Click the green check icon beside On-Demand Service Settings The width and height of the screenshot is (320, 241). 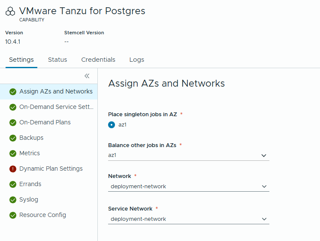[13, 107]
